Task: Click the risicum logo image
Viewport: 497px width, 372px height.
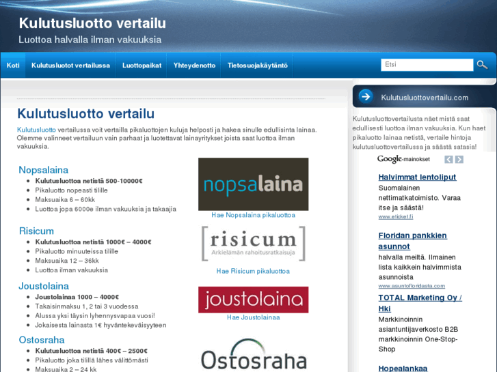Action: click(x=253, y=243)
